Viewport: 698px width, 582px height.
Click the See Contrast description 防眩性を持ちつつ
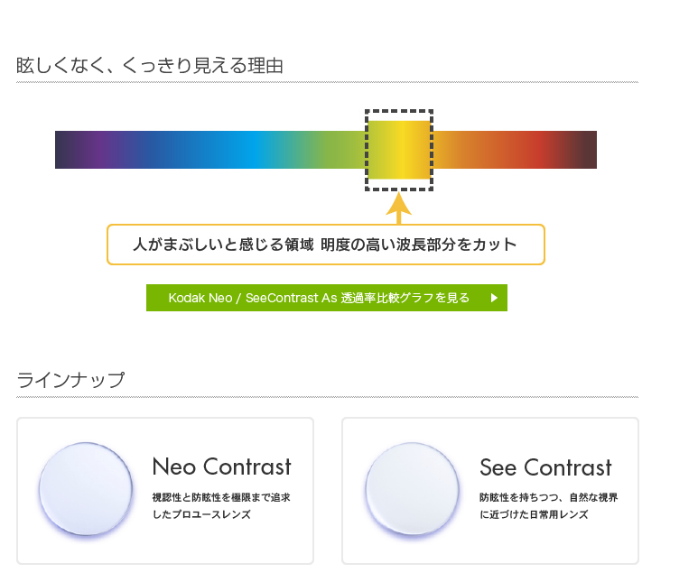pos(549,497)
